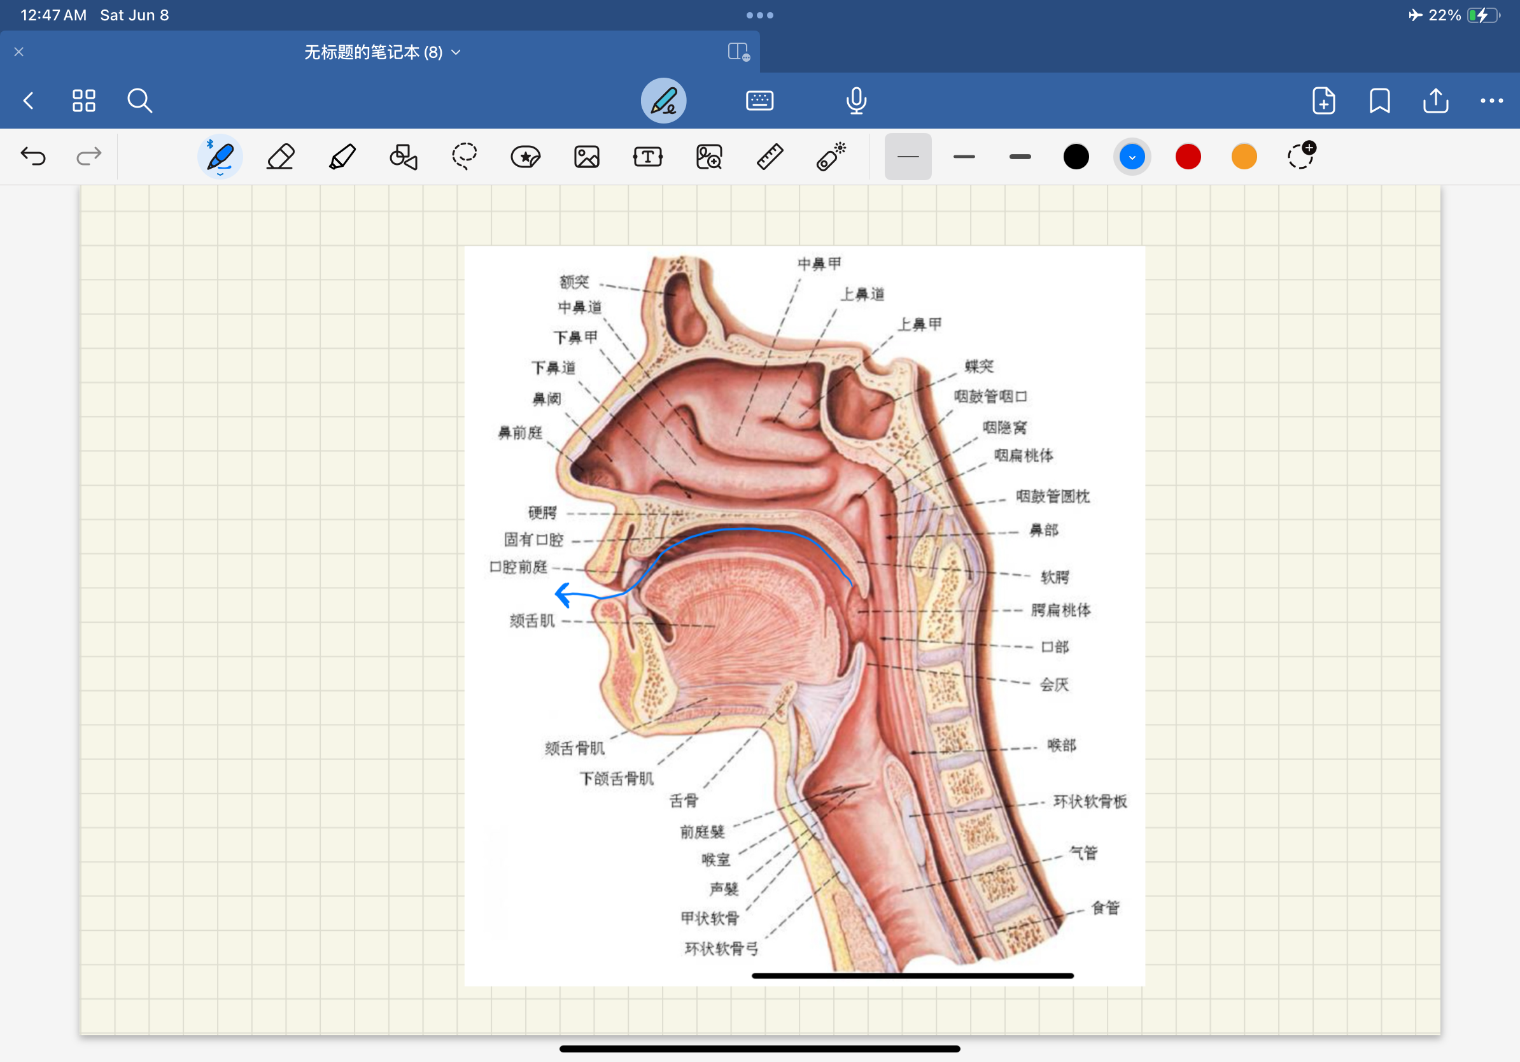Open blue color swatch options

[x=1132, y=157]
